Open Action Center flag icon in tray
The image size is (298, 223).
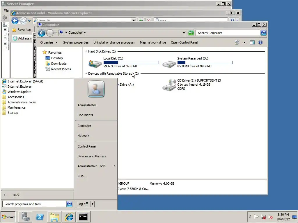pos(256,217)
